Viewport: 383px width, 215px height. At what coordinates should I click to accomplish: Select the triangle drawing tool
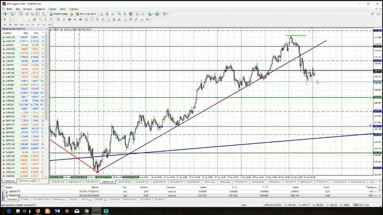75,19
